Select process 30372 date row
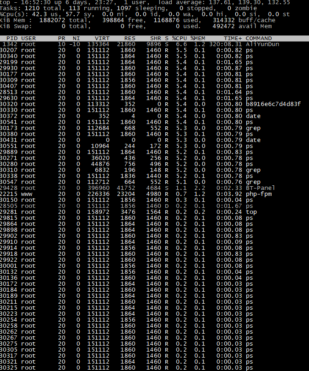This screenshot has height=371, width=309. pos(154,116)
